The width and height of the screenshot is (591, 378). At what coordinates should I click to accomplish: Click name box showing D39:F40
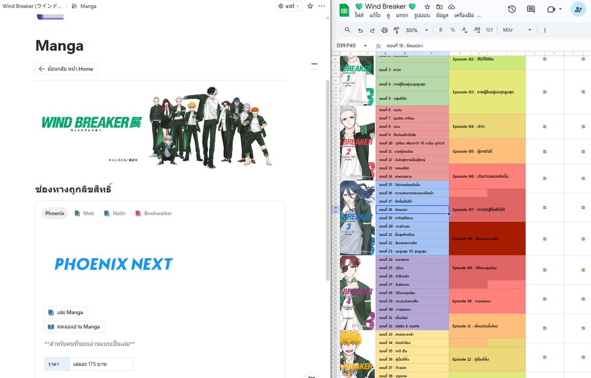pos(348,46)
